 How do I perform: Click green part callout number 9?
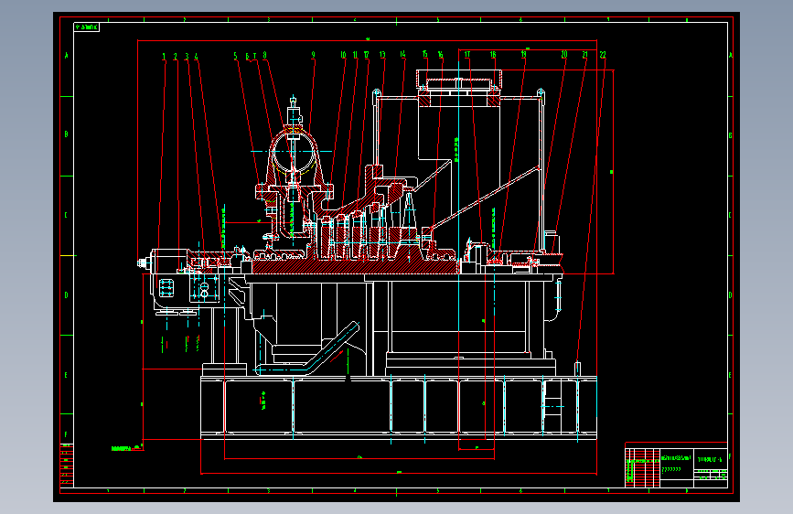click(313, 55)
